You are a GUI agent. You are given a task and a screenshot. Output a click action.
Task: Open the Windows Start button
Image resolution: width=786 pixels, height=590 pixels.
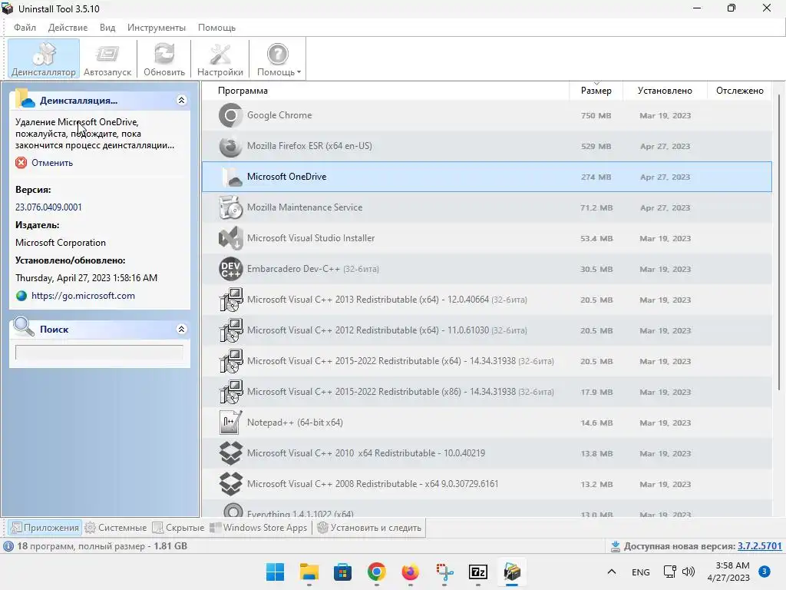276,572
